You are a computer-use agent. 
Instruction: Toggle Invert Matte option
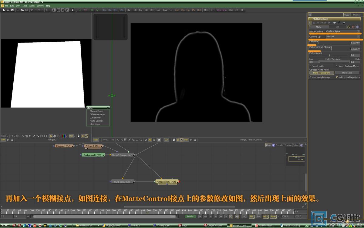[310, 66]
